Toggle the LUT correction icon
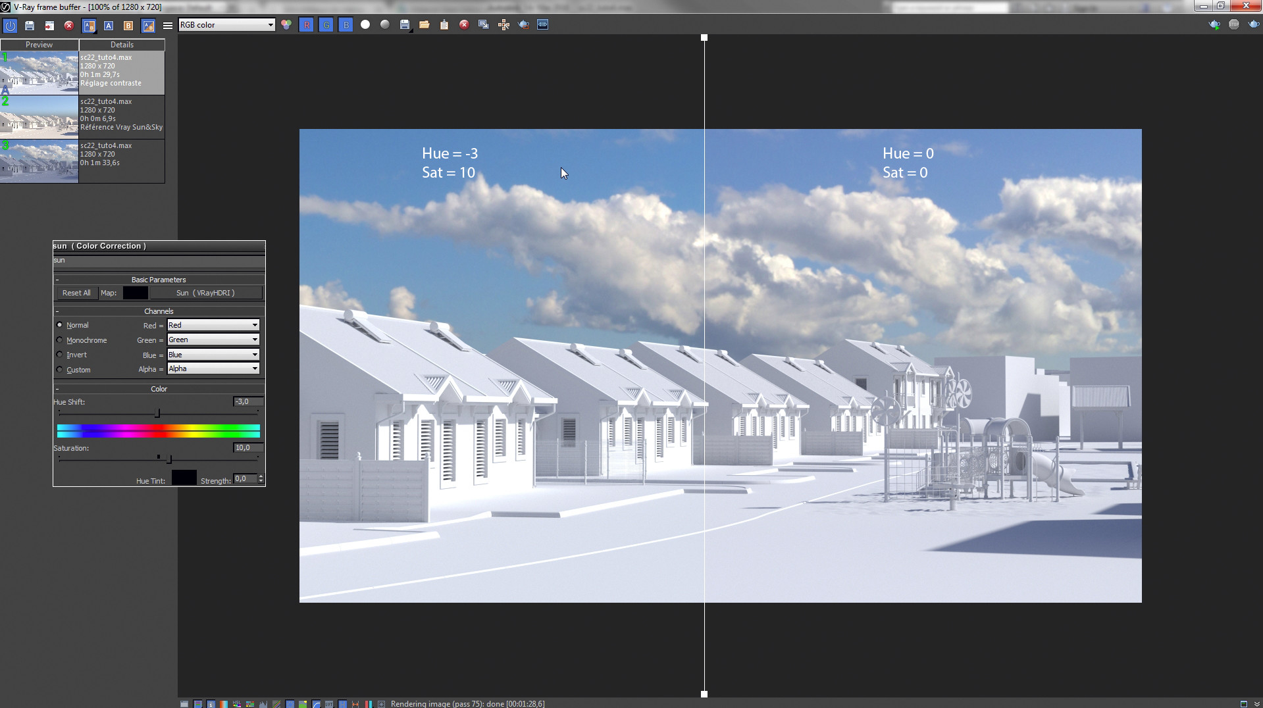1263x708 pixels. tap(329, 703)
